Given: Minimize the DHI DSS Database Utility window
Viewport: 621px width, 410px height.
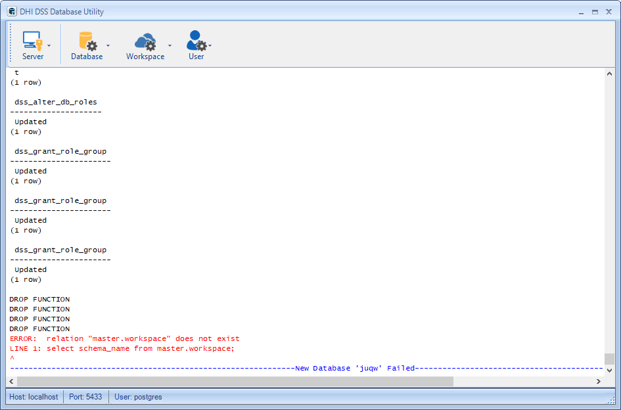Looking at the screenshot, I should 581,12.
